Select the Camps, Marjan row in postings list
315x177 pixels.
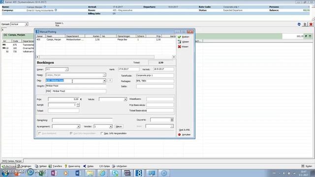(x=106, y=40)
